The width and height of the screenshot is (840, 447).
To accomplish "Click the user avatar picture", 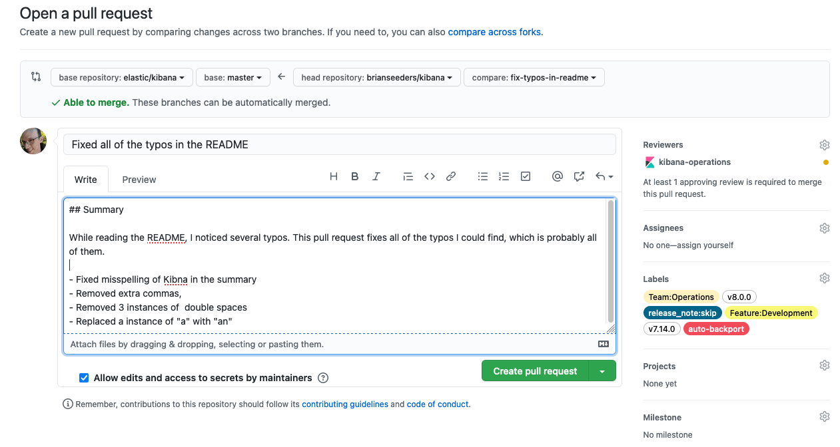I will 33,141.
